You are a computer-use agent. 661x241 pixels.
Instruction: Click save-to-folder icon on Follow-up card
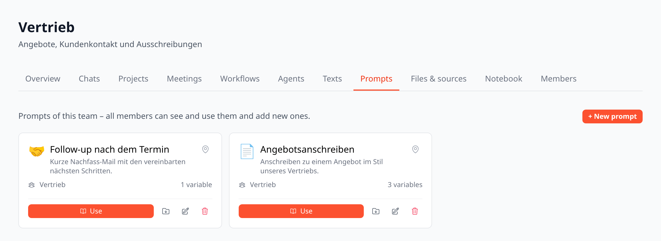coord(166,211)
